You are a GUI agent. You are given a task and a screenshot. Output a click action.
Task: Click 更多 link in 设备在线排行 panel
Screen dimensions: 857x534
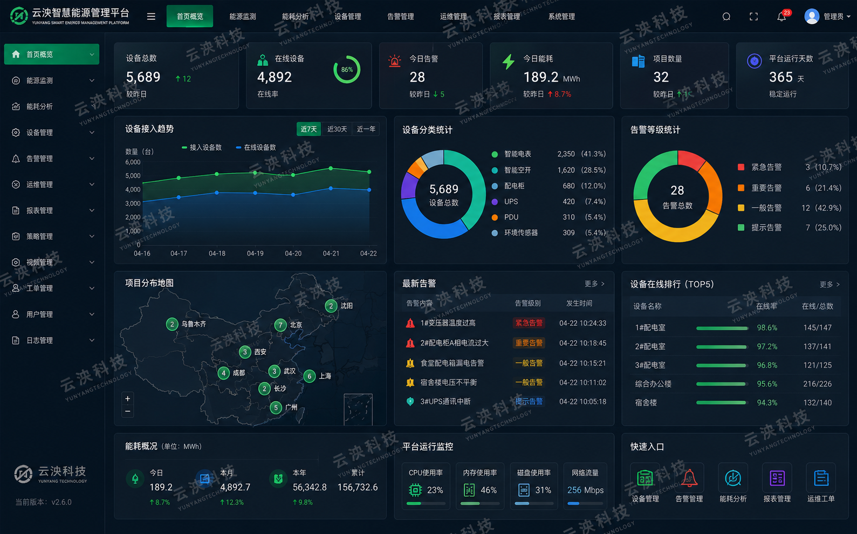[x=829, y=284]
